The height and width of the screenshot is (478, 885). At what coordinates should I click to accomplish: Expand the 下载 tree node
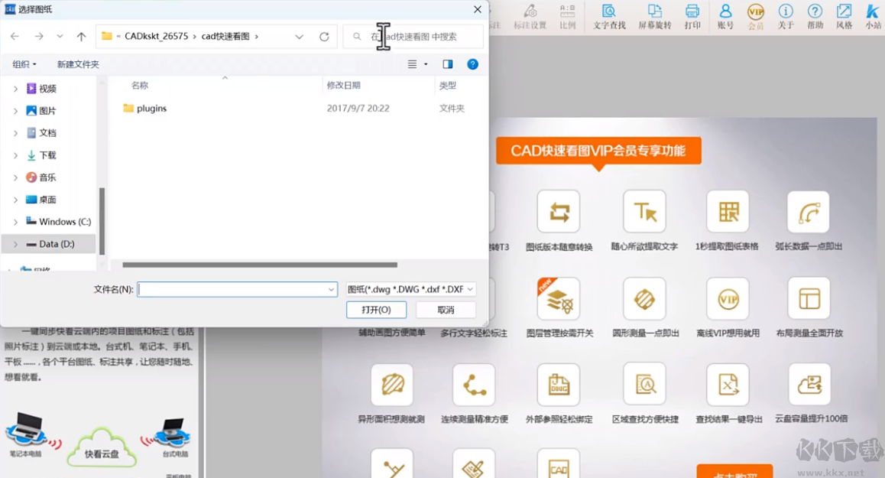pos(15,155)
